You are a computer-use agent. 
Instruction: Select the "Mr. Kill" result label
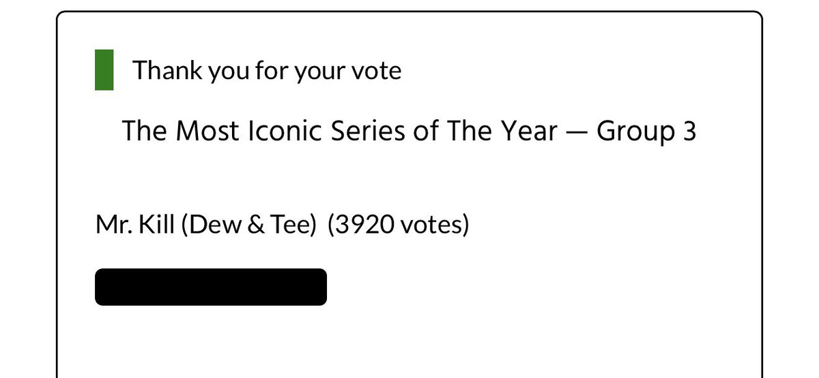coord(135,224)
